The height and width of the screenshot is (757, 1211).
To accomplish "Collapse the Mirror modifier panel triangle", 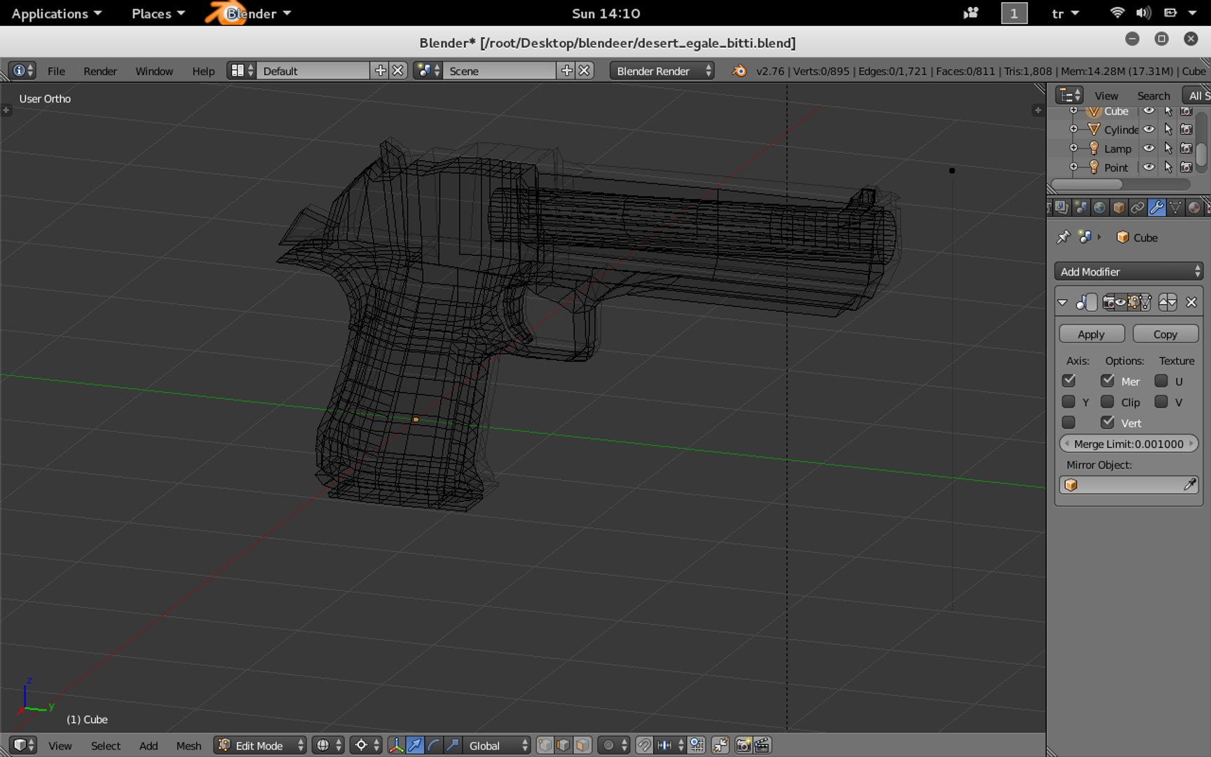I will (1062, 302).
